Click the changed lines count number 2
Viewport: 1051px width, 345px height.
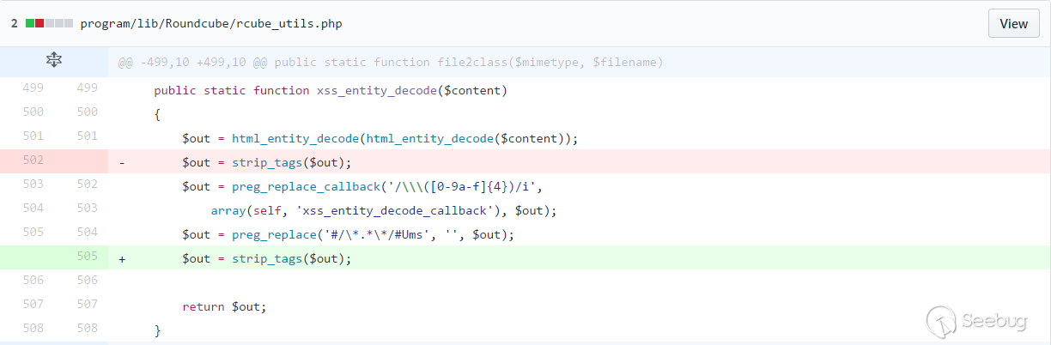(15, 24)
